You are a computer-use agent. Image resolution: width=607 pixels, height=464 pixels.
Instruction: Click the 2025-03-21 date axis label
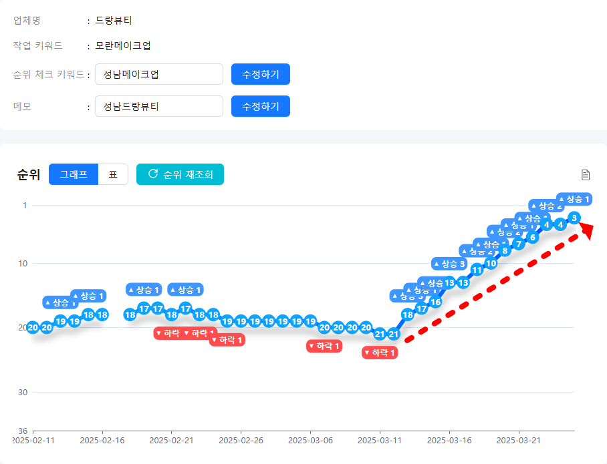click(519, 441)
